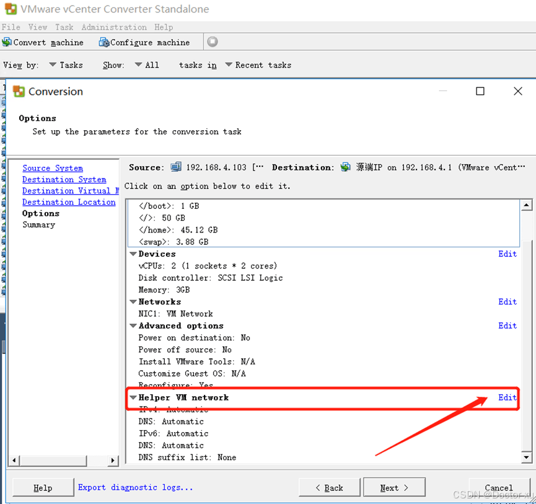Click the Configure machine toolbar icon
This screenshot has height=504, width=536.
104,42
